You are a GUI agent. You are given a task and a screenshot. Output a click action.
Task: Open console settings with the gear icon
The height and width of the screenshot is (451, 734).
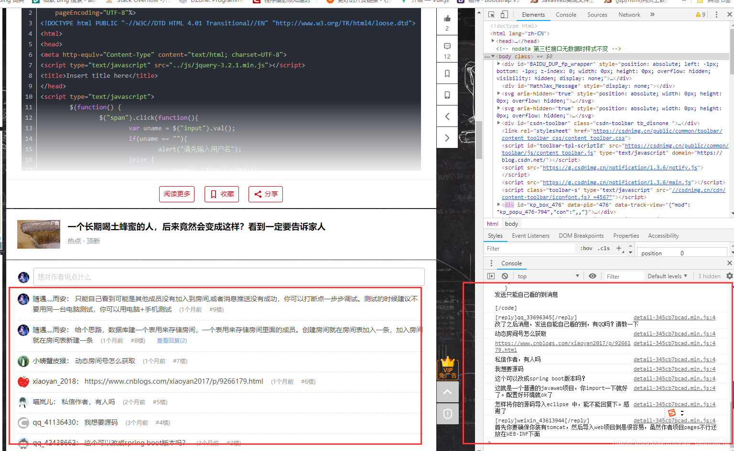tap(729, 276)
